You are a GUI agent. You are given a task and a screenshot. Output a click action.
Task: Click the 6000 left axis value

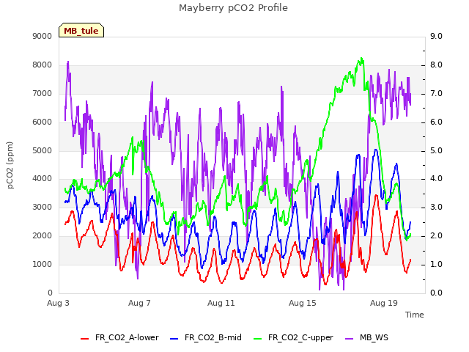(43, 122)
